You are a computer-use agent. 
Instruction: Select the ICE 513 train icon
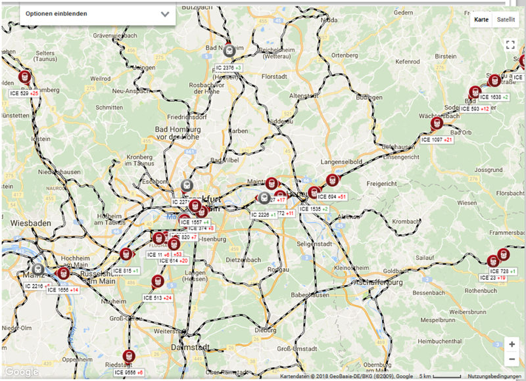tap(158, 282)
